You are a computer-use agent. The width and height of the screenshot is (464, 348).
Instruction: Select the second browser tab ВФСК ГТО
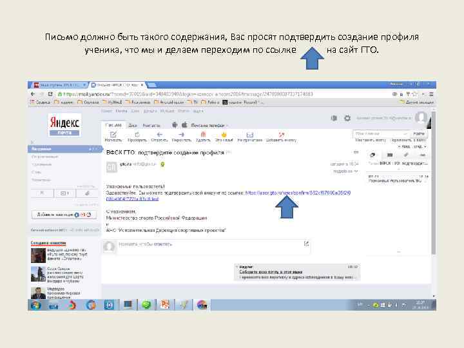[118, 85]
